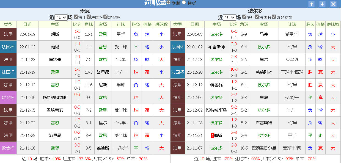341x163 pixels.
Task: Open 波尔多 match count dropdown
Action: (x=229, y=17)
